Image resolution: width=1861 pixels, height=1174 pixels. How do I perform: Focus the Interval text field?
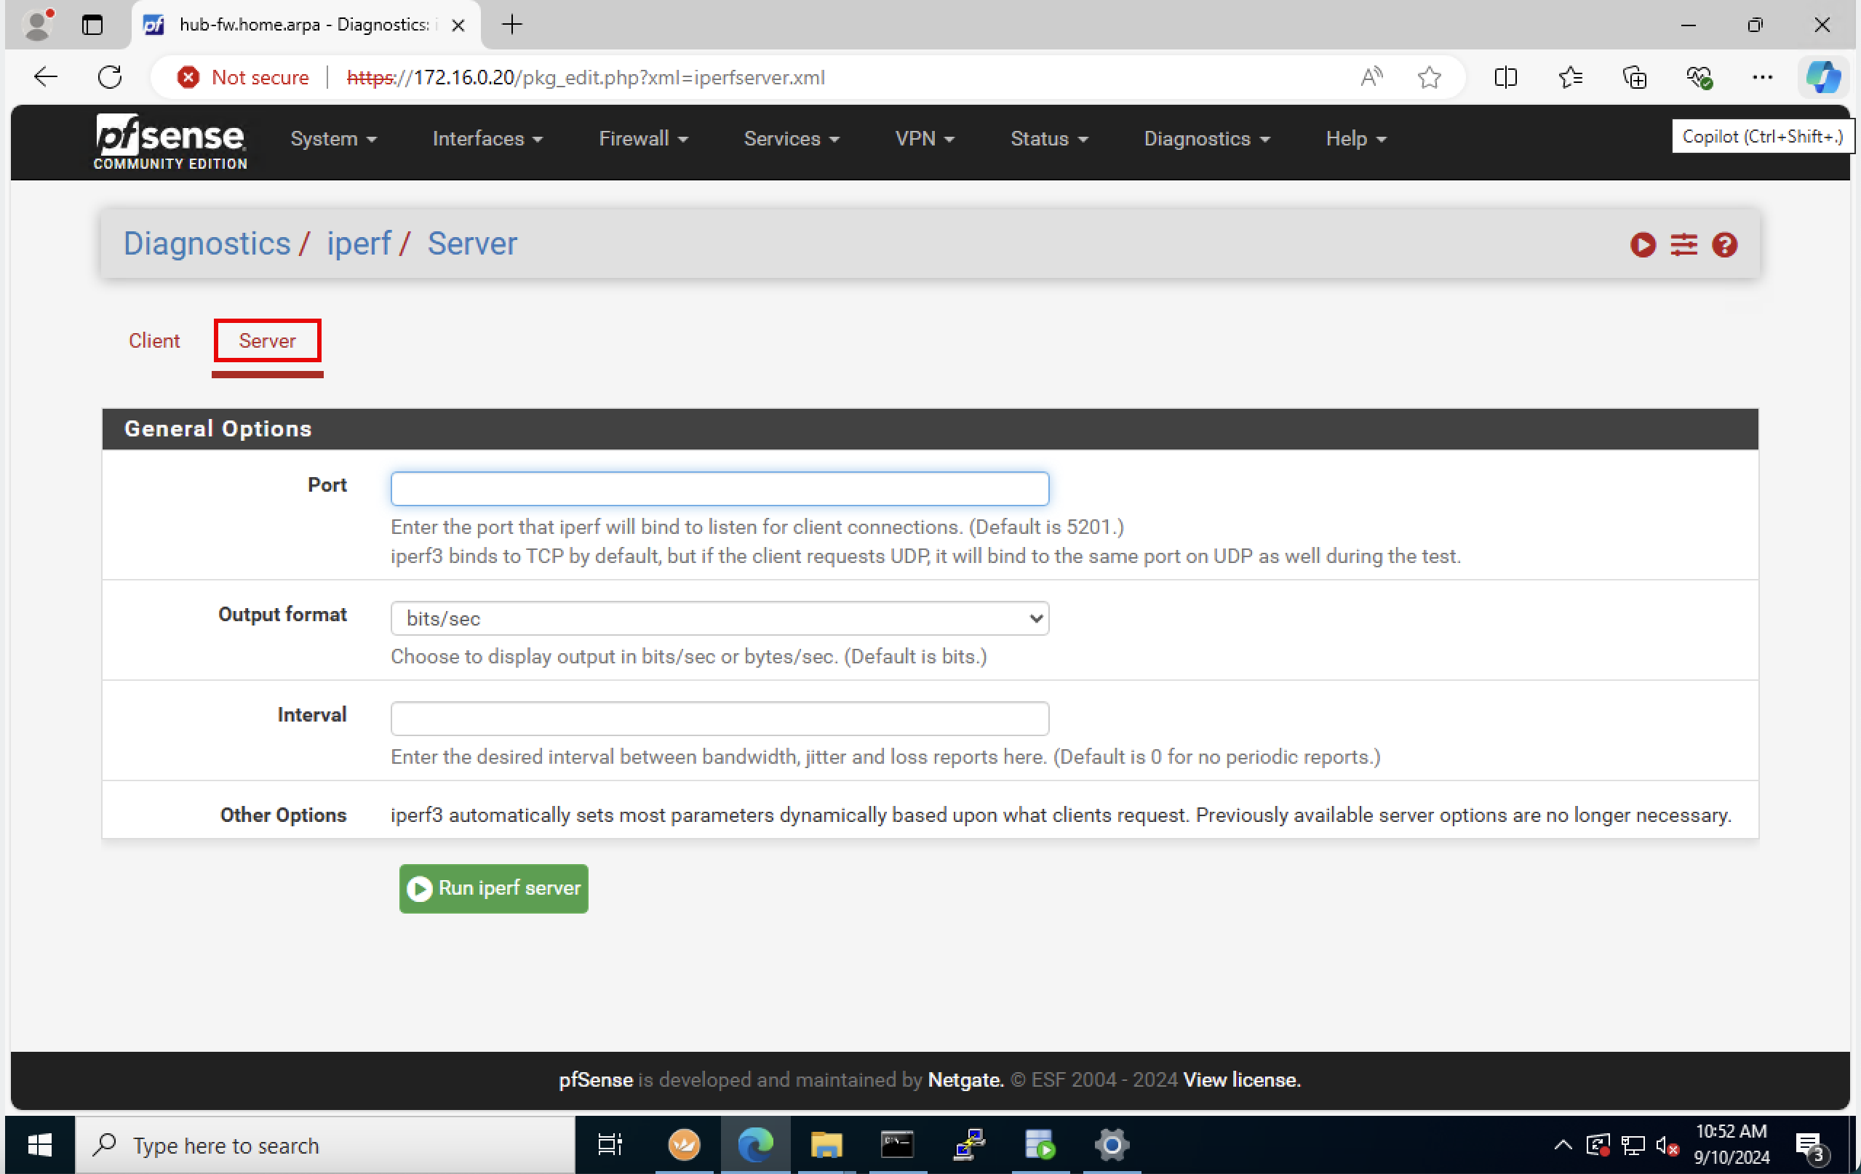(719, 719)
